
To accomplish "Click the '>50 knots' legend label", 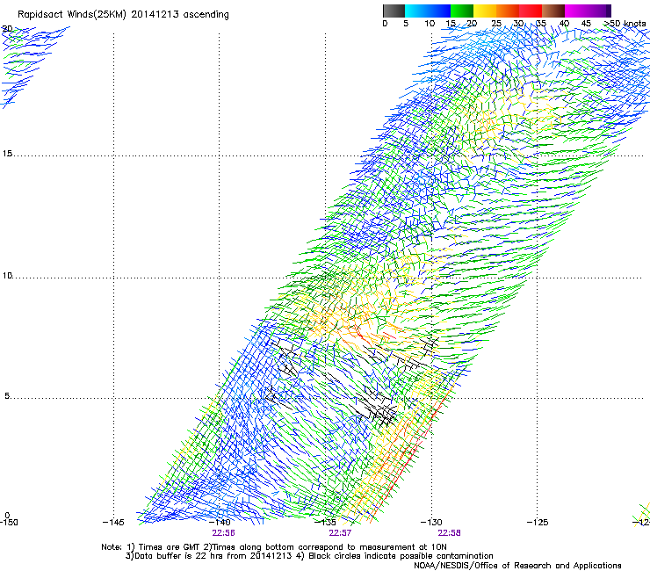I will click(x=625, y=24).
